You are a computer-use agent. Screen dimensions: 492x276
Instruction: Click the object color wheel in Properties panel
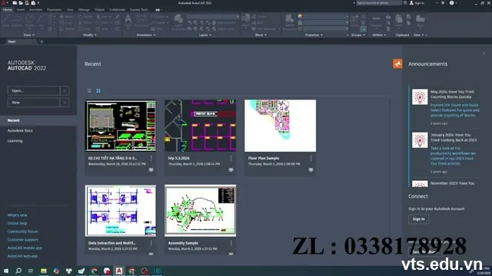coord(300,16)
